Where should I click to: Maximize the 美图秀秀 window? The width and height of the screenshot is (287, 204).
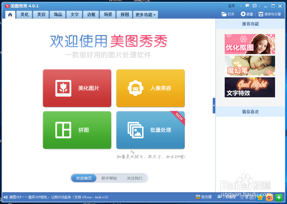click(273, 6)
